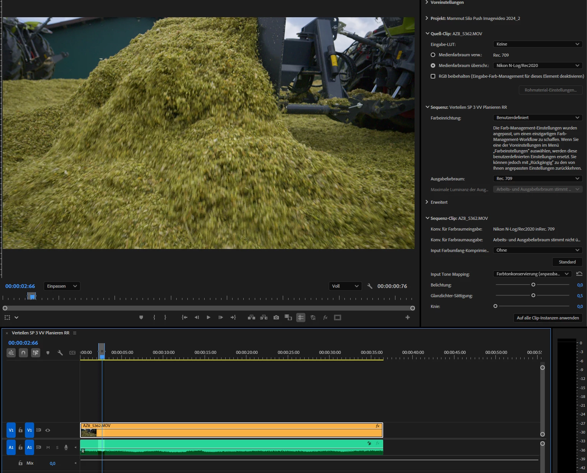Click Auf alle Clip-Instanzen anwenden
The image size is (587, 473).
click(x=548, y=318)
